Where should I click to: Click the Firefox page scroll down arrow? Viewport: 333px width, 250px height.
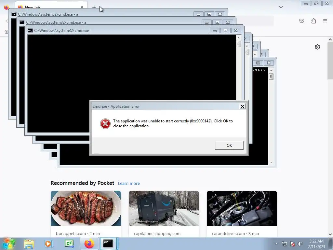pos(330,234)
